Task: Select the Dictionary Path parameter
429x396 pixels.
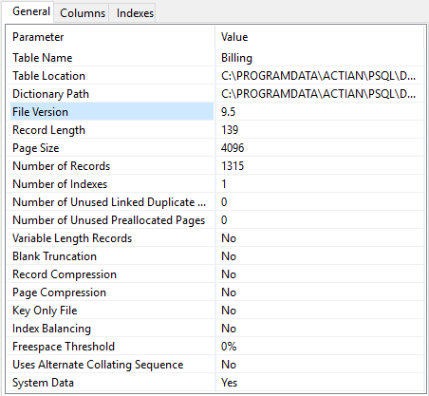Action: (50, 94)
